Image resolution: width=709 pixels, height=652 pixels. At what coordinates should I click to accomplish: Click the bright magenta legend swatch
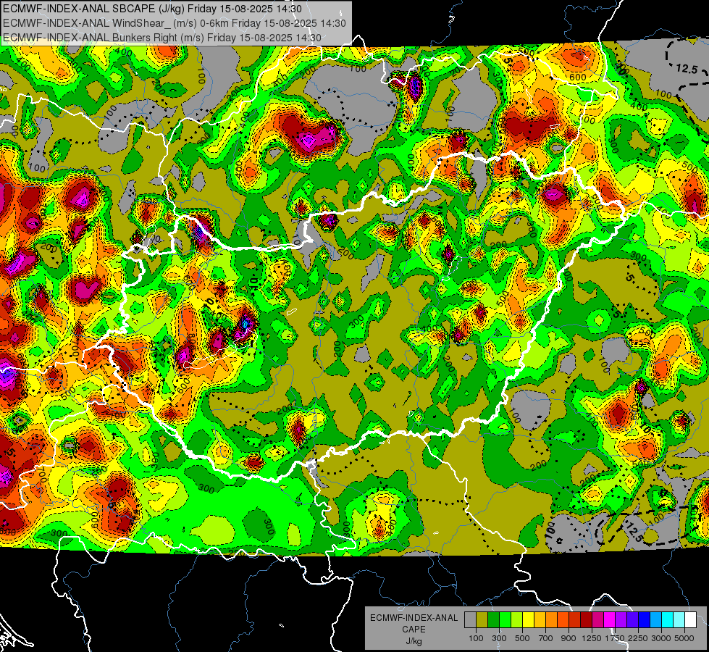pyautogui.click(x=610, y=619)
